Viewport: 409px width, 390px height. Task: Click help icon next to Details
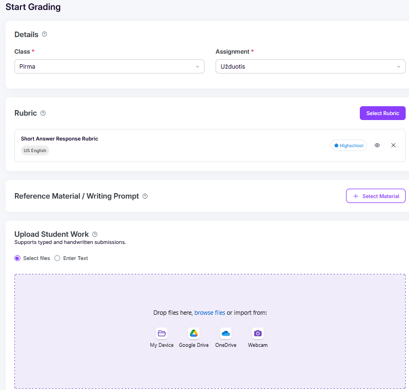45,34
